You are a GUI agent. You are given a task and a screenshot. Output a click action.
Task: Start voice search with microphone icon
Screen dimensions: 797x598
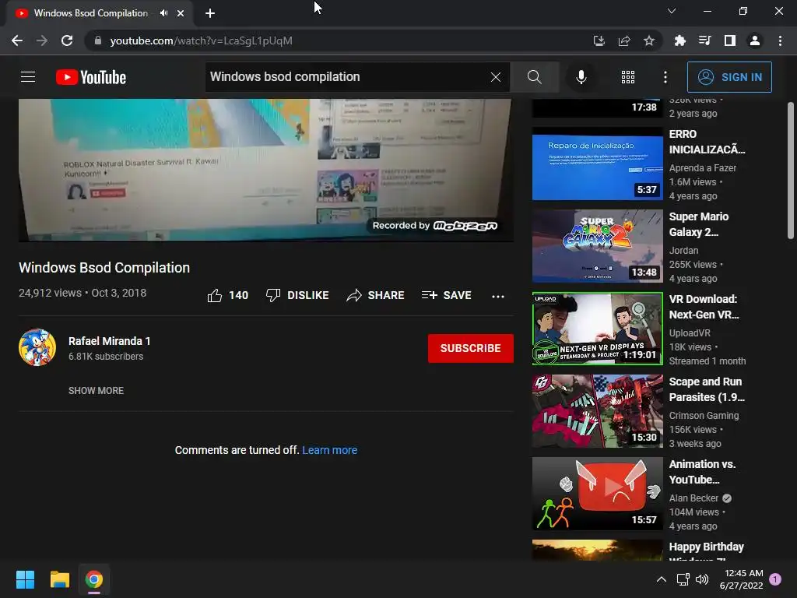[x=581, y=77]
